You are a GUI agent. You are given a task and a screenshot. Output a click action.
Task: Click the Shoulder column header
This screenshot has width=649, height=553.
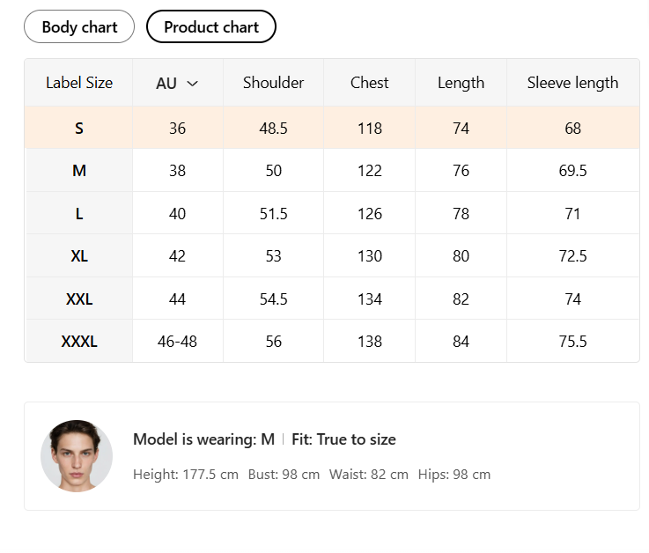(x=274, y=83)
